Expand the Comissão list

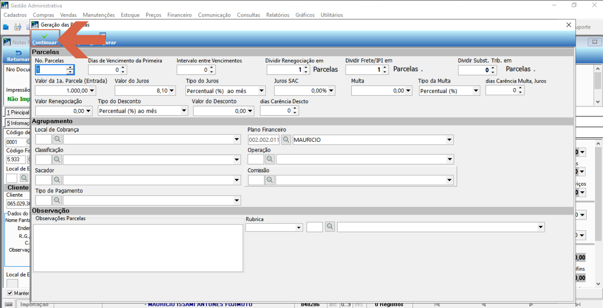pyautogui.click(x=450, y=180)
